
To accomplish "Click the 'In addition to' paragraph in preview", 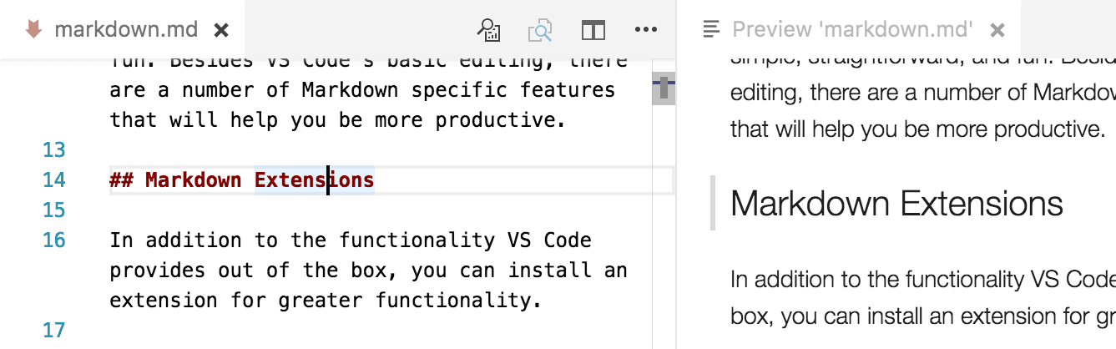I will [x=918, y=279].
